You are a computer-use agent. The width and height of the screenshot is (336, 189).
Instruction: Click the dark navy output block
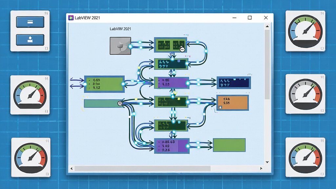click(x=234, y=82)
